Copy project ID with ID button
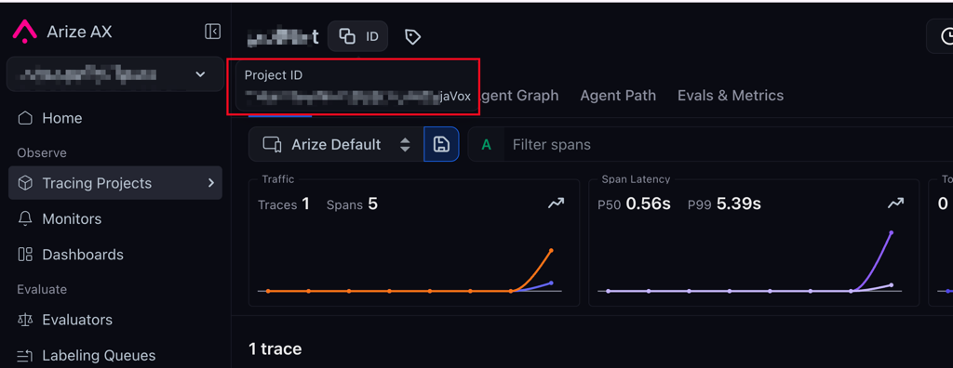953x368 pixels. (358, 36)
